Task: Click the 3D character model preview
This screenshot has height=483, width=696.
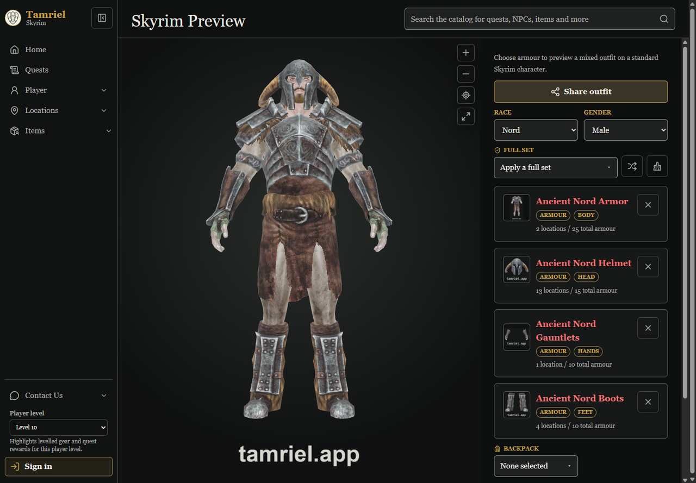Action: (299, 239)
